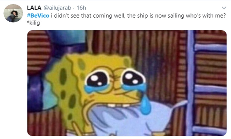
Task: Click the large falling teardrop in image
Action: (145, 105)
